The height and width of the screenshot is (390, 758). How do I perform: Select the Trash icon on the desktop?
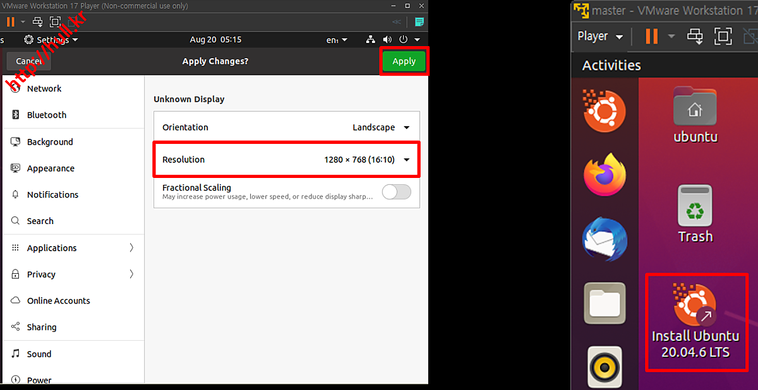695,214
